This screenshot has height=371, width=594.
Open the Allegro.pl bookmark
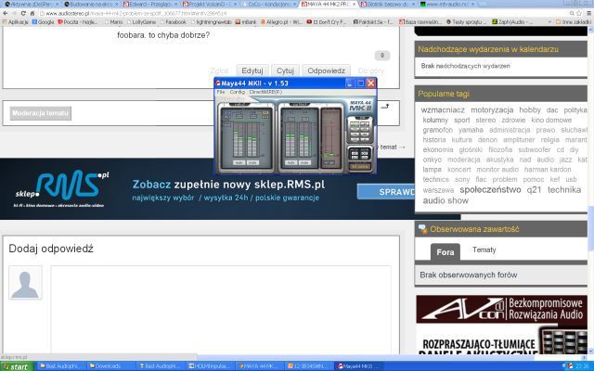pos(281,22)
